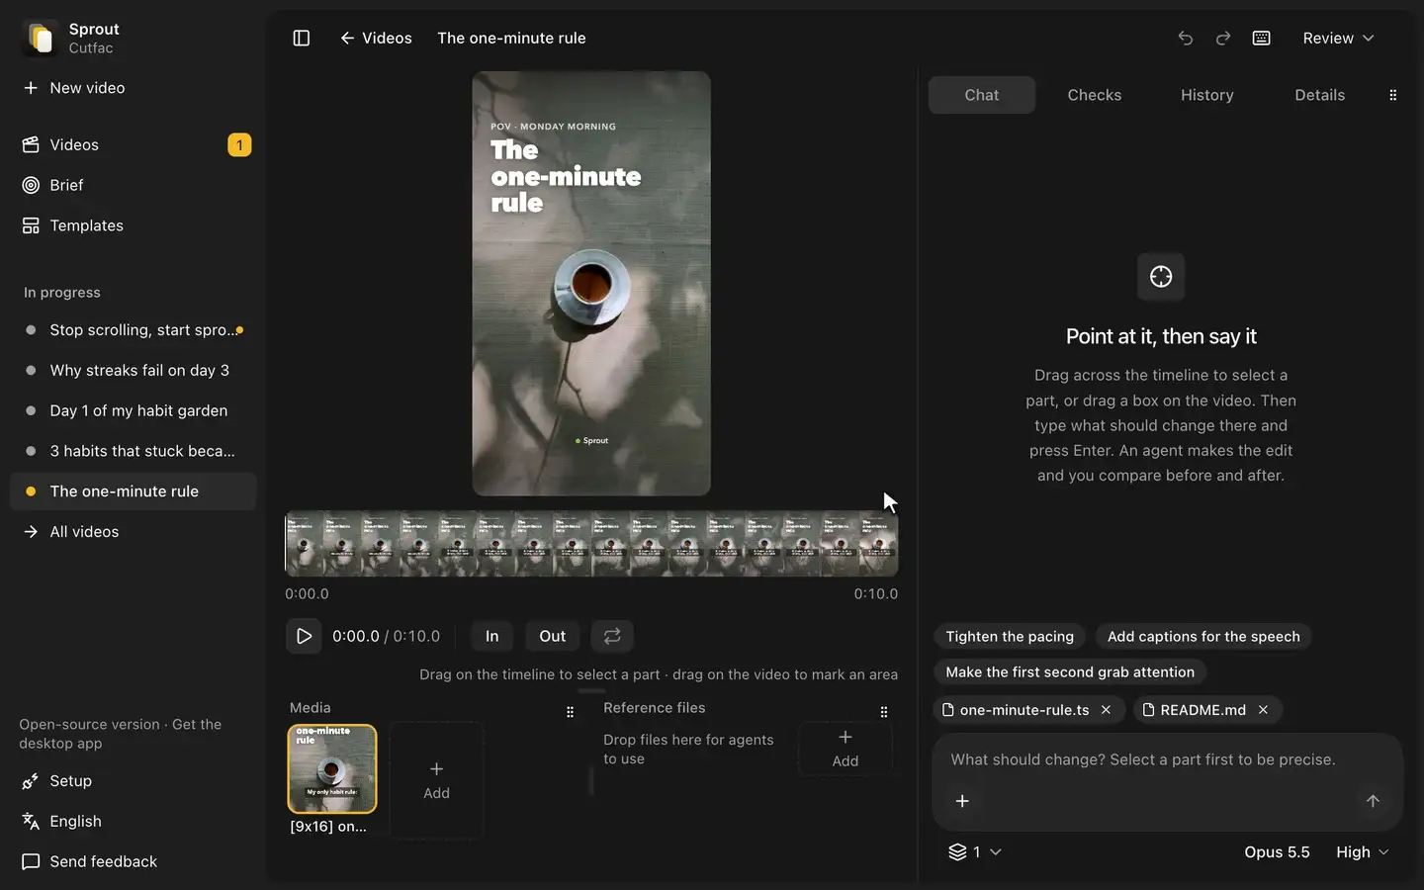The image size is (1424, 890).
Task: Choose Add captions for the speech
Action: [1203, 637]
